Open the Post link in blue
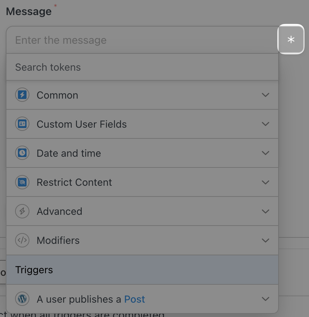The height and width of the screenshot is (317, 309). click(135, 299)
